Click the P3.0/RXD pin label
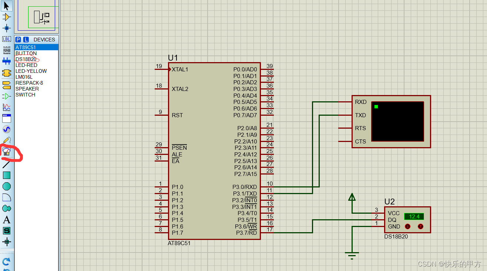487x271 pixels. (245, 187)
